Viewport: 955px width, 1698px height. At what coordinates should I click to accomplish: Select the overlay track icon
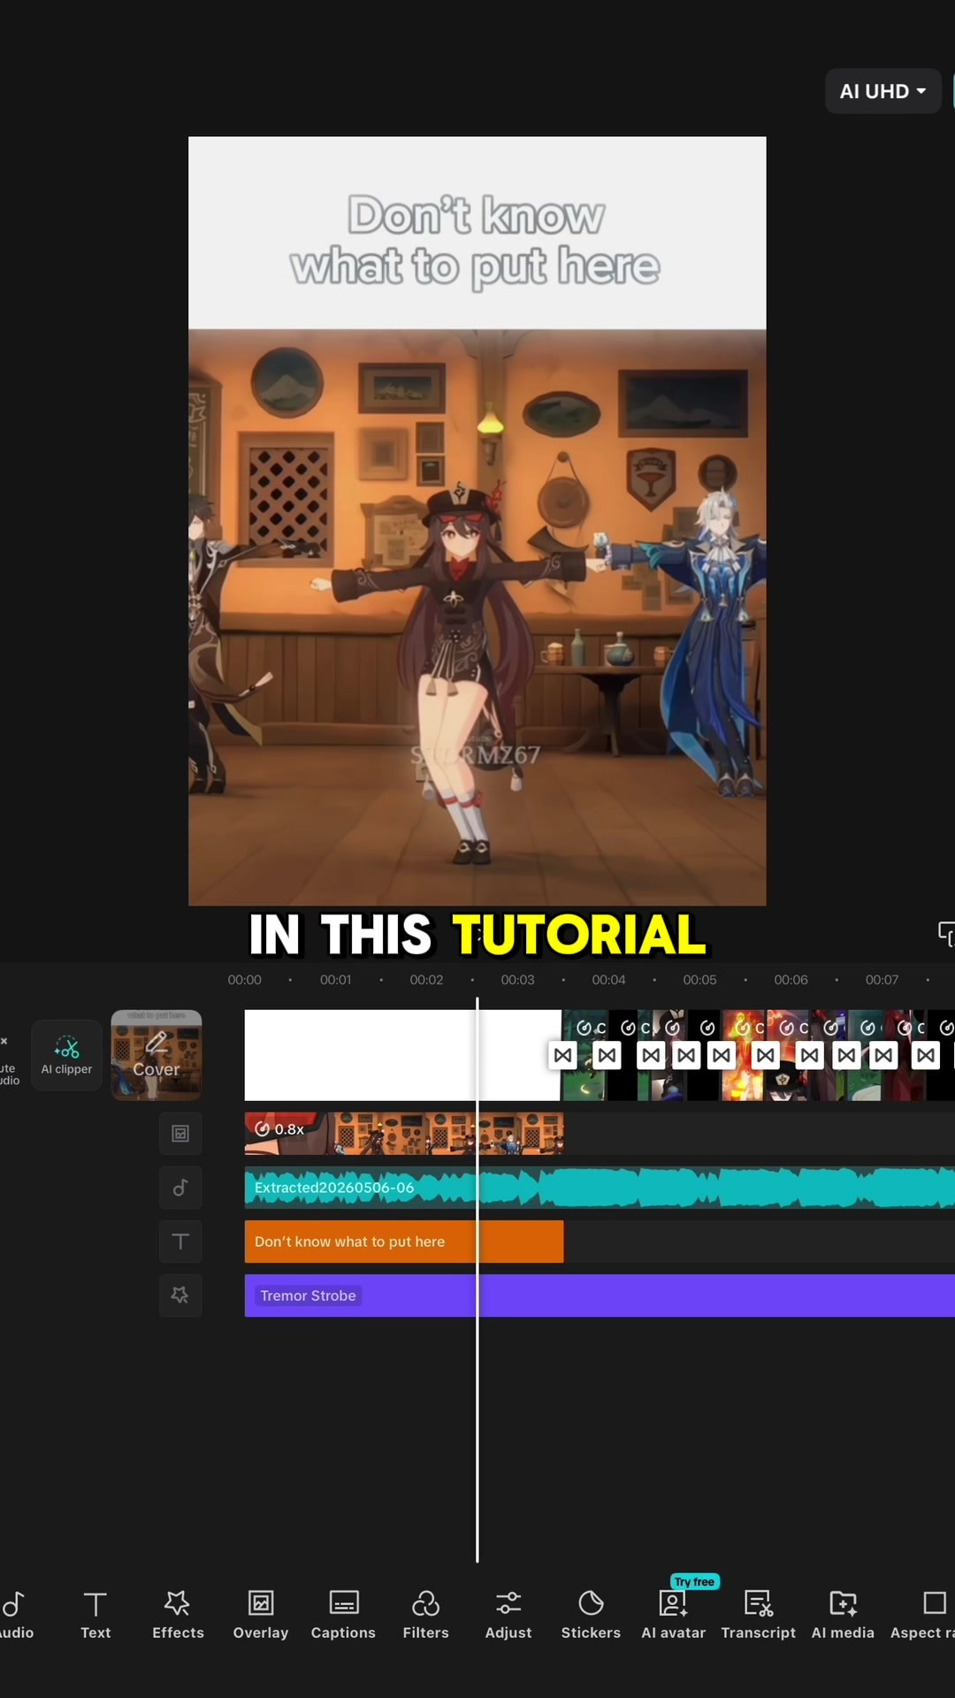(x=180, y=1134)
